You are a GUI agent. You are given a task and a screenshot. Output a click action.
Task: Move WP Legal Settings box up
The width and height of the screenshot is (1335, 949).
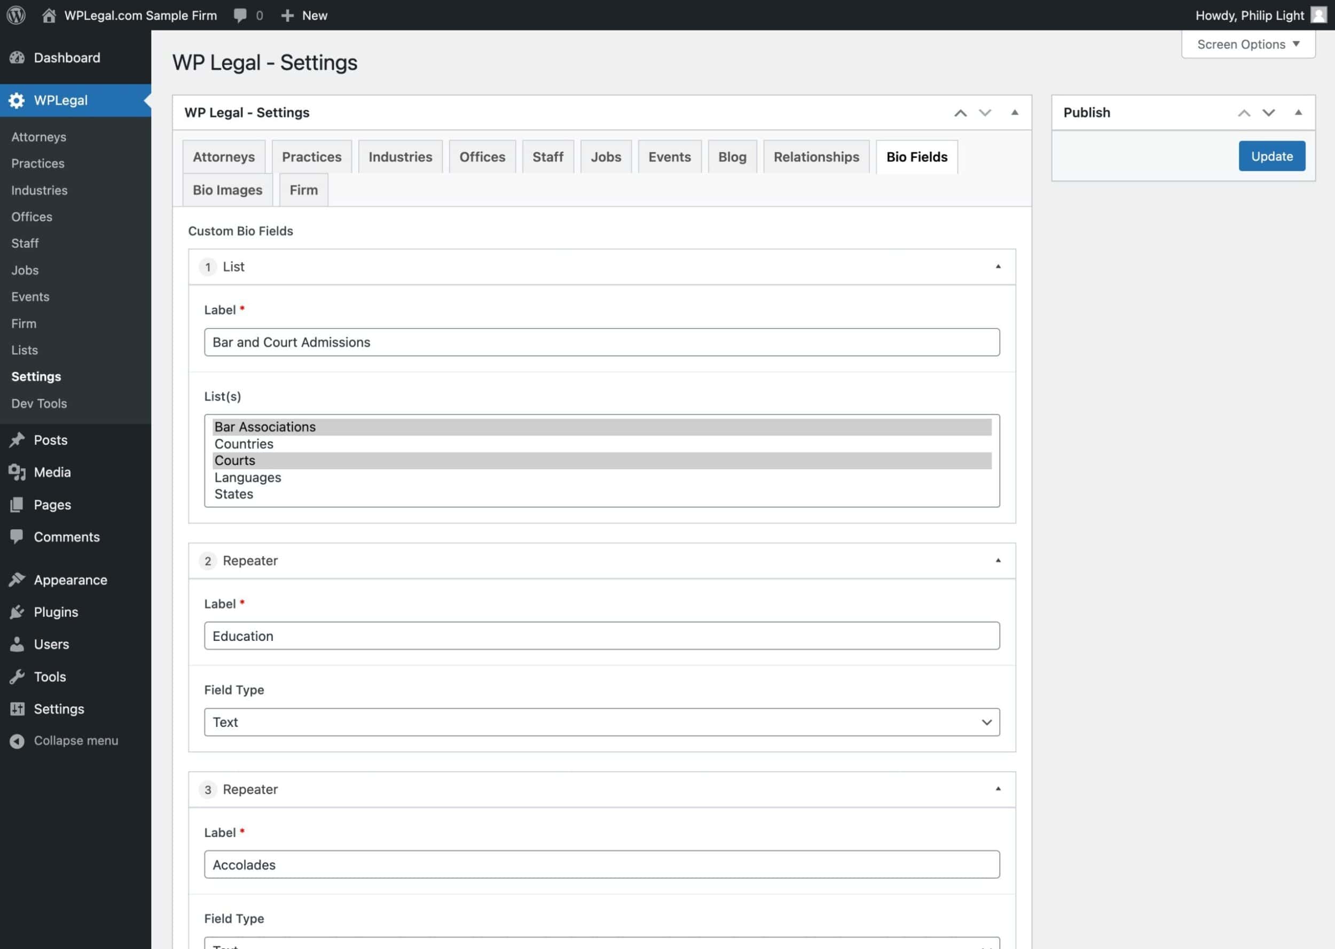pos(961,113)
